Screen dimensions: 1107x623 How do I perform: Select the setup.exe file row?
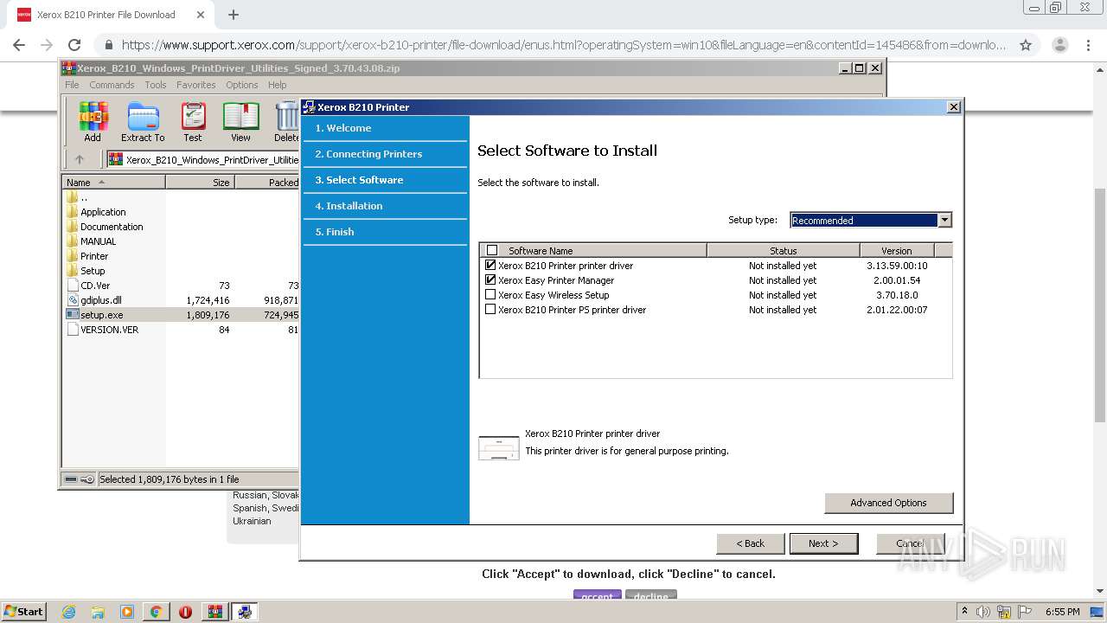182,315
